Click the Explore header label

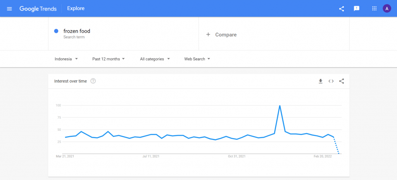[x=76, y=9]
